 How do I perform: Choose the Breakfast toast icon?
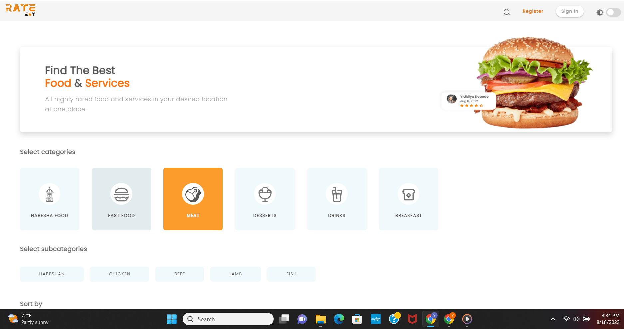click(408, 194)
